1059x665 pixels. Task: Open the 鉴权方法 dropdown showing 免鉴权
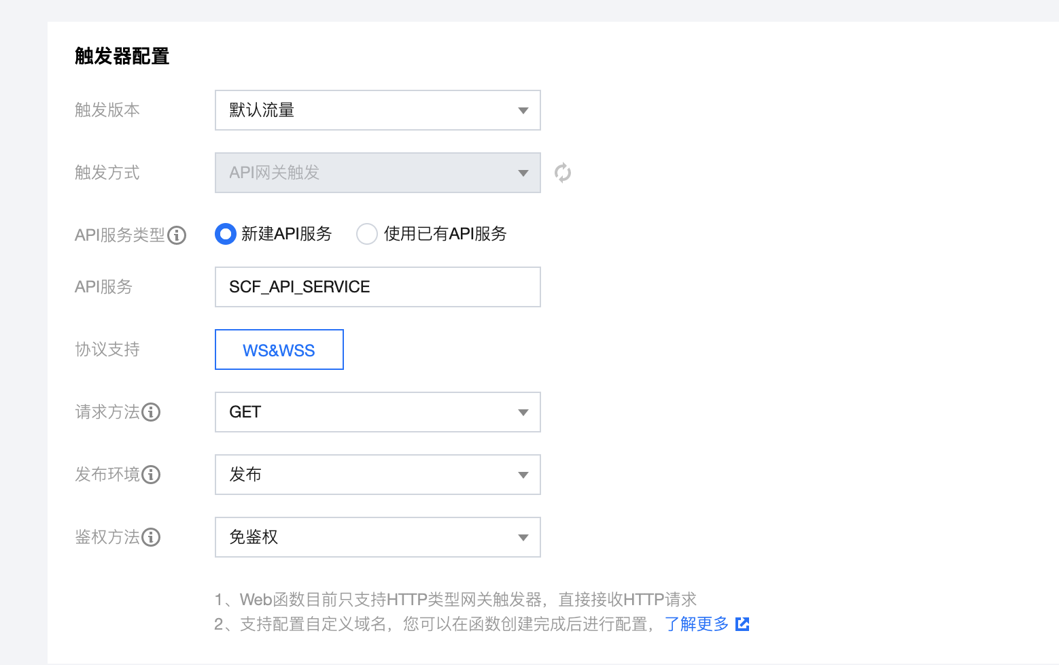(377, 537)
